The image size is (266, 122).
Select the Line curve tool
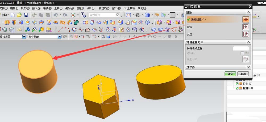[61, 30]
